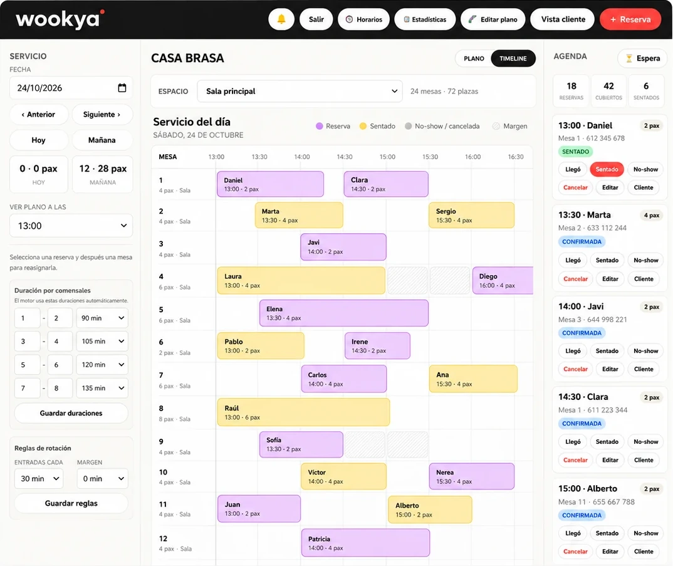Click the yellow Sentado legend swatch
Image resolution: width=673 pixels, height=566 pixels.
coord(363,126)
